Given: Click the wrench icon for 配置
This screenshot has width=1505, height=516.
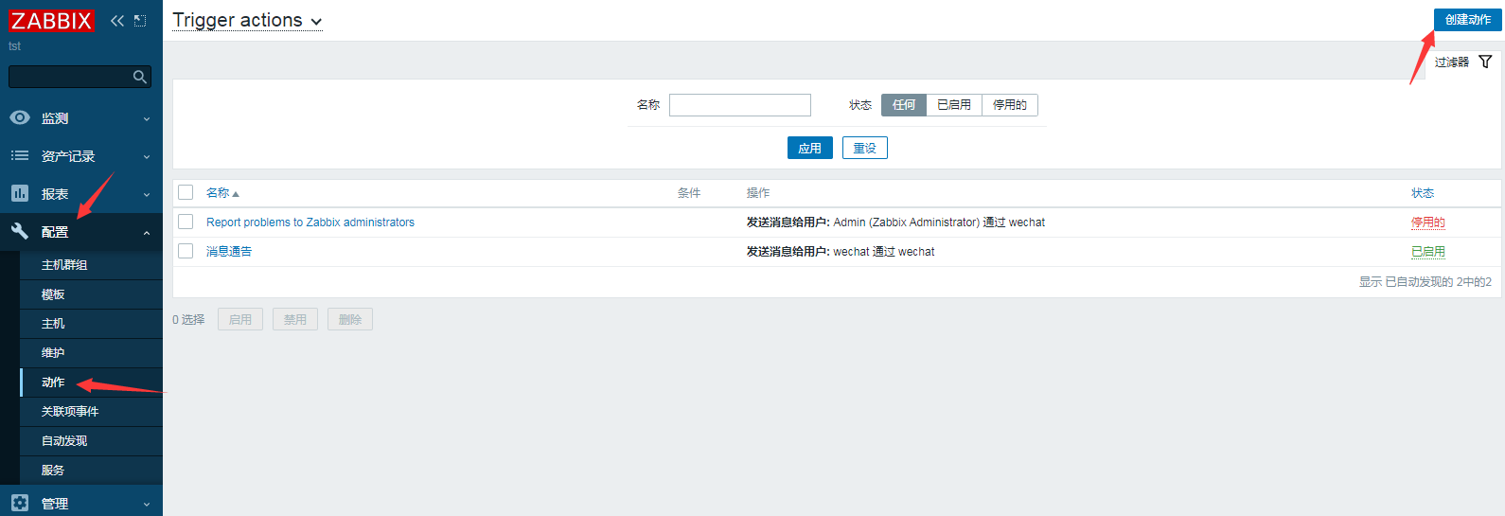Looking at the screenshot, I should 20,231.
